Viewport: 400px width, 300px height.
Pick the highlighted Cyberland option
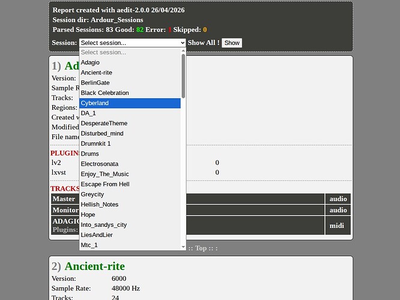[130, 103]
